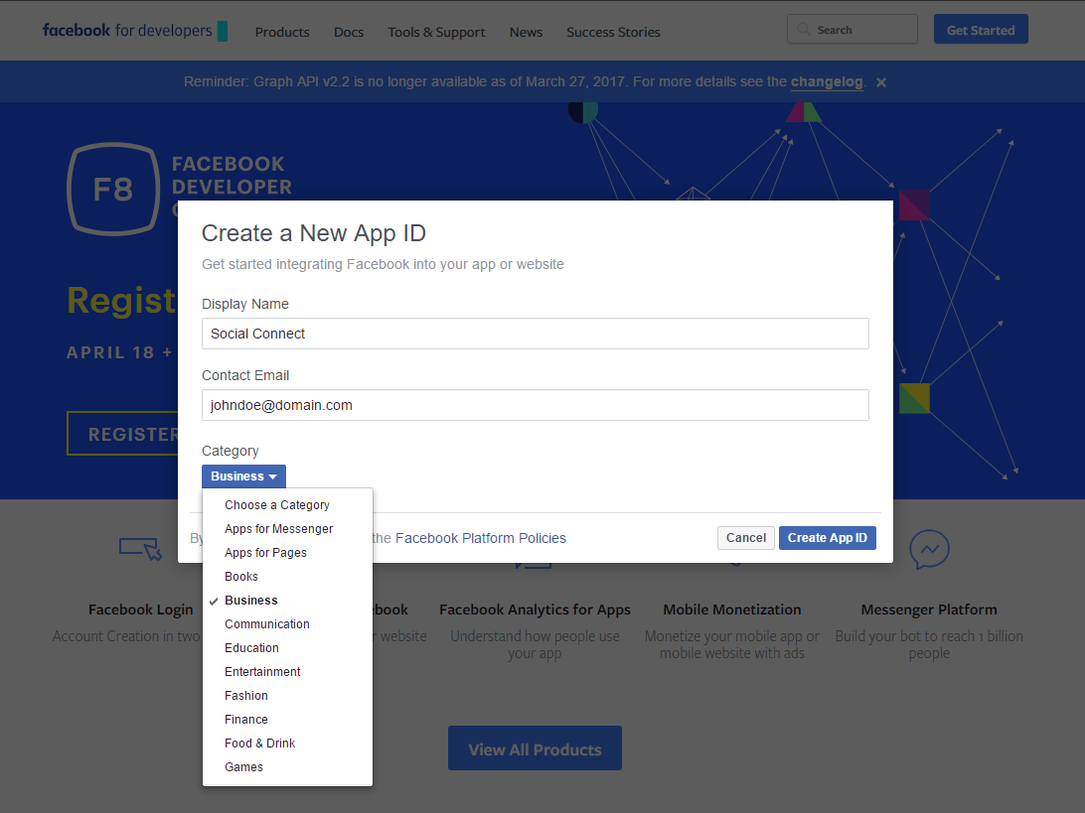Click the 'Build your bot' description
1085x813 pixels.
[929, 644]
